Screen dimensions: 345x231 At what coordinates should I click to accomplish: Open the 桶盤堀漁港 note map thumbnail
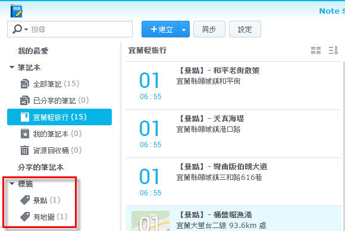tap(150, 221)
